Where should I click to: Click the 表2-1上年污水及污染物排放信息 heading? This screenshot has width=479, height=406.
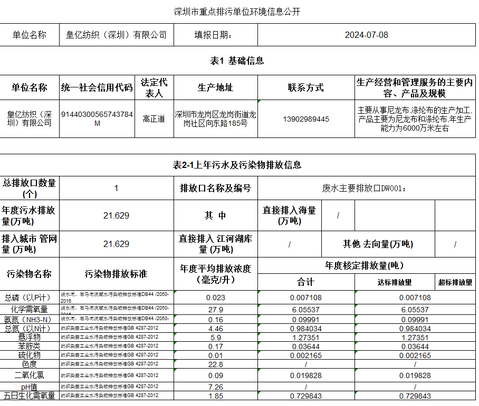tap(237, 165)
